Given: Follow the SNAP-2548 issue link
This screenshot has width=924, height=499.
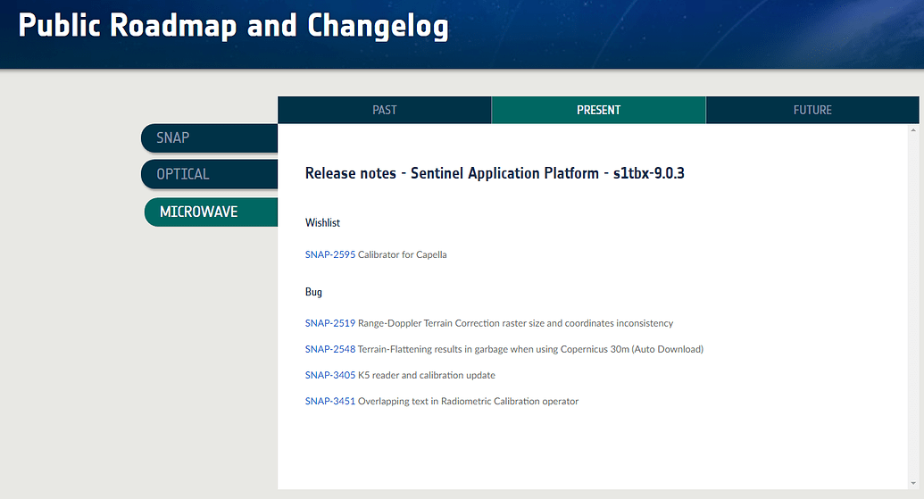Looking at the screenshot, I should click(329, 349).
